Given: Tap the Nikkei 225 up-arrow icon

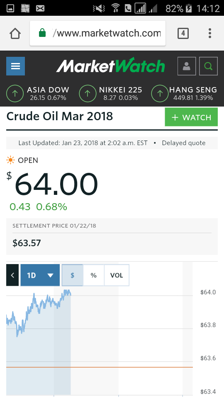Looking at the screenshot, I should 88,93.
